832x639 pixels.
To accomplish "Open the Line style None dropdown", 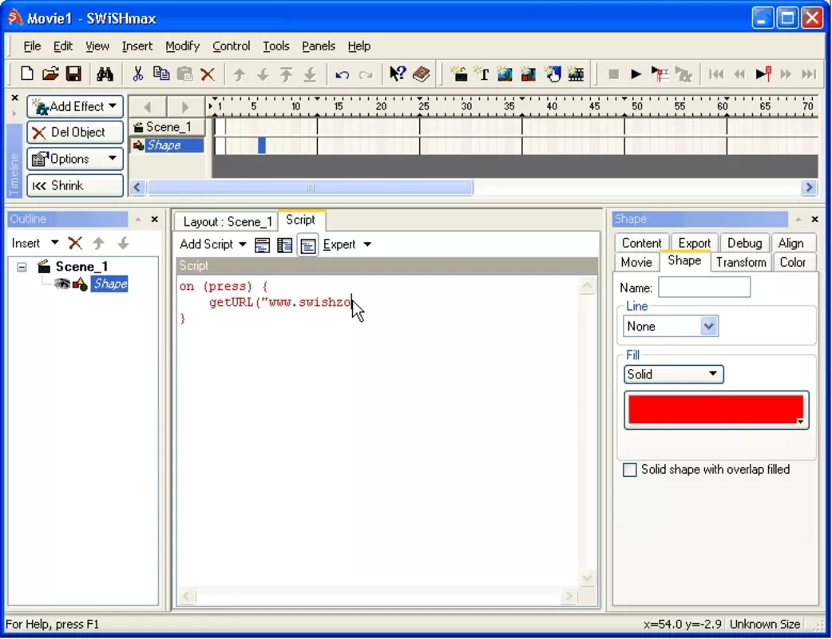I will 708,326.
